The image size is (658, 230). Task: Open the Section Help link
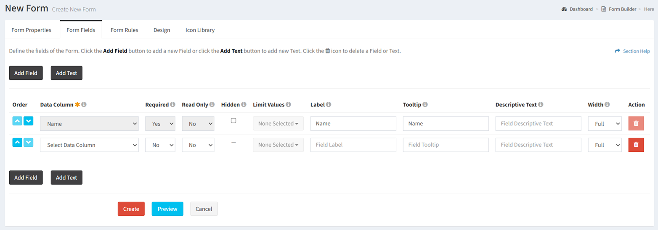click(637, 51)
